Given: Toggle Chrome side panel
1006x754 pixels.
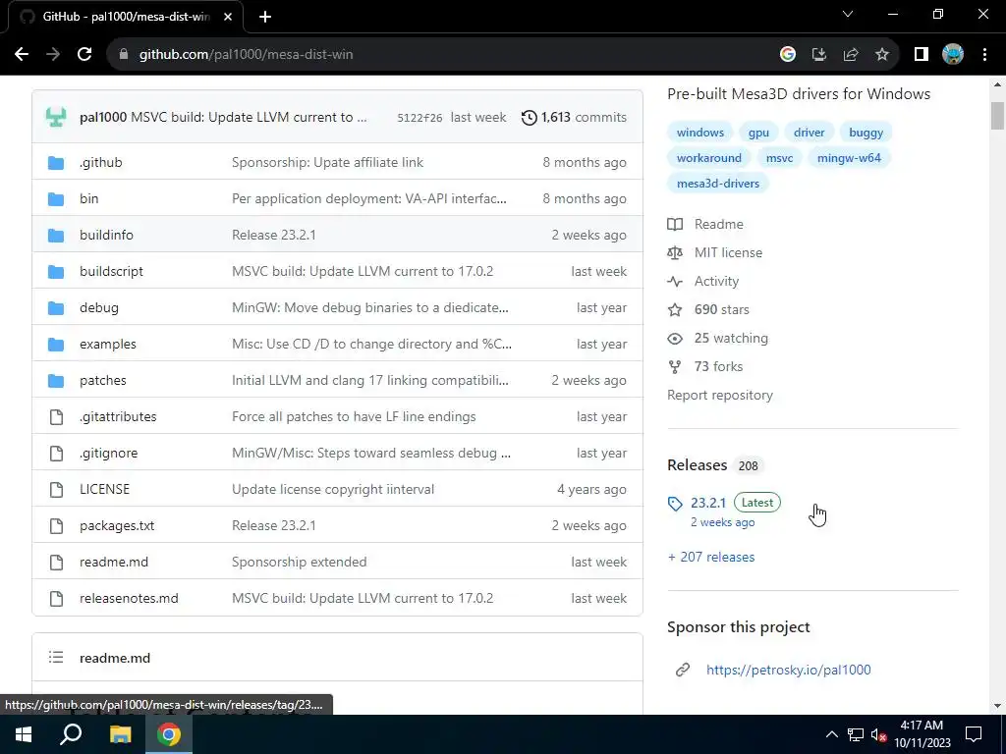Looking at the screenshot, I should tap(922, 55).
